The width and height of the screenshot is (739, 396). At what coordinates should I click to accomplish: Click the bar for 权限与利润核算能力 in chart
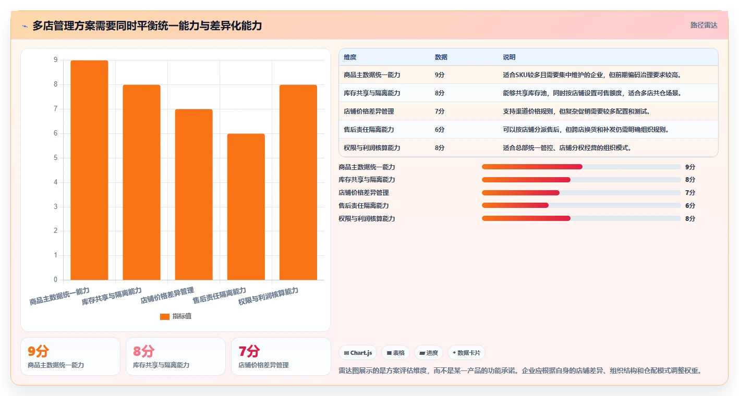tap(298, 182)
